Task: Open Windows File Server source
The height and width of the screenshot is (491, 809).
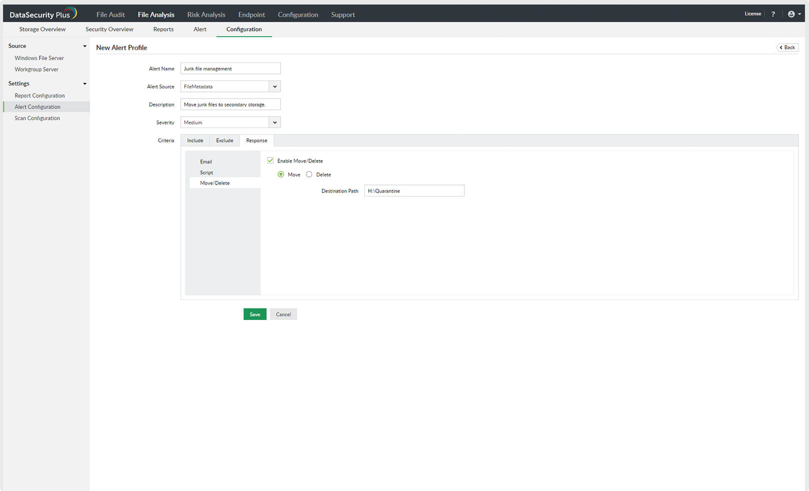Action: [x=39, y=58]
